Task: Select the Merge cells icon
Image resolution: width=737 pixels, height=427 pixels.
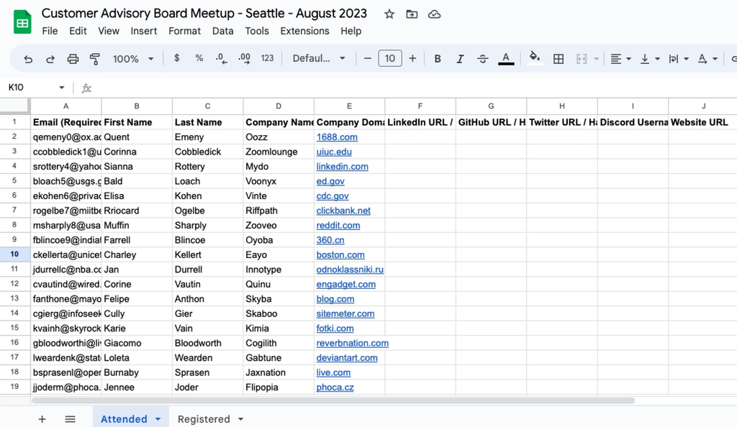Action: 580,59
